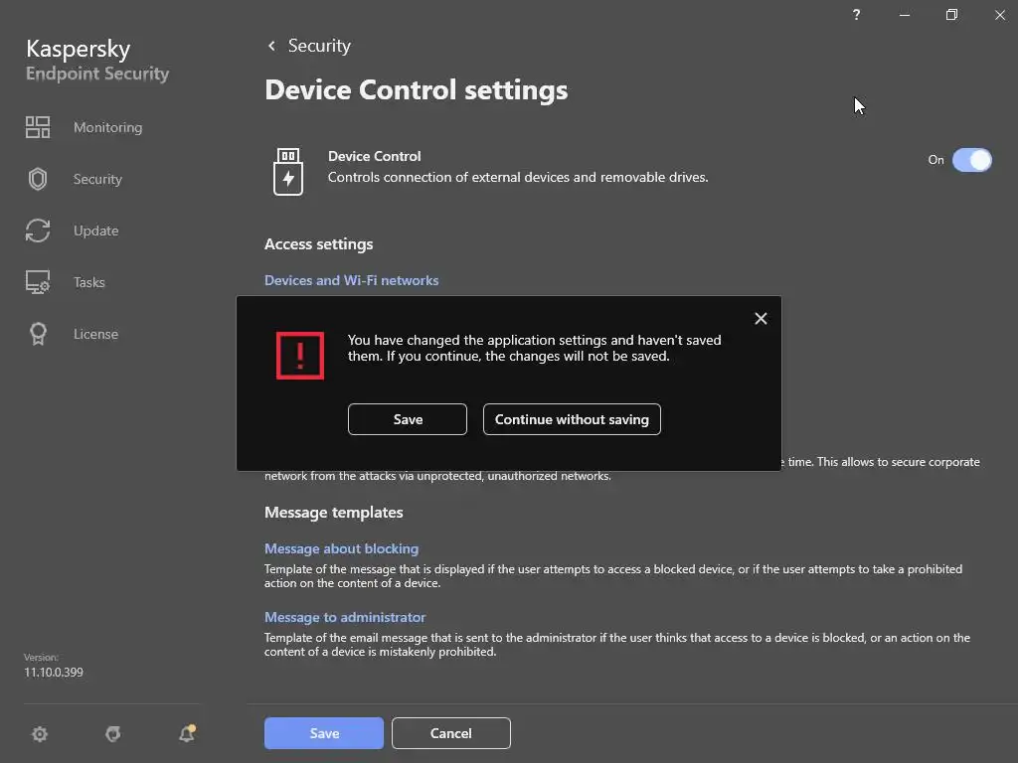
Task: Open settings via the gear icon
Action: pos(40,734)
